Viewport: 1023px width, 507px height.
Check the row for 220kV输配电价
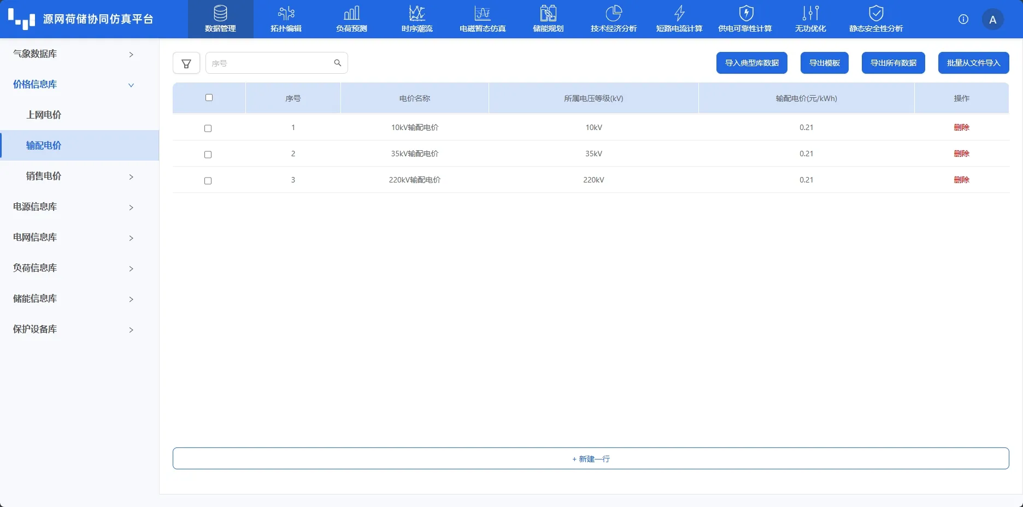click(208, 181)
